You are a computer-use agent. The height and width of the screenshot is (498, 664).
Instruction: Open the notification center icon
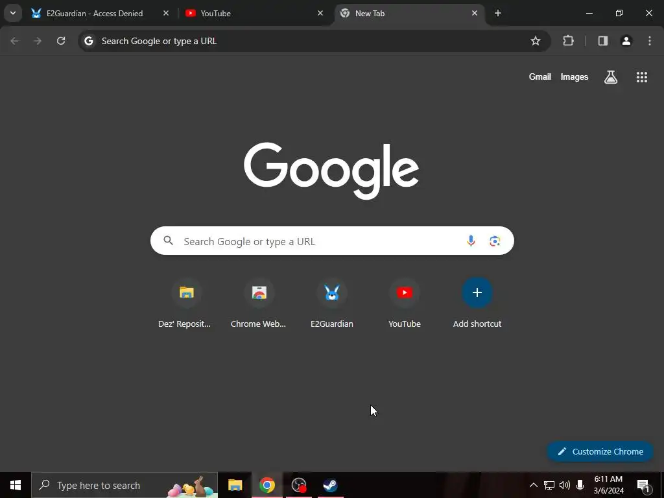point(643,485)
